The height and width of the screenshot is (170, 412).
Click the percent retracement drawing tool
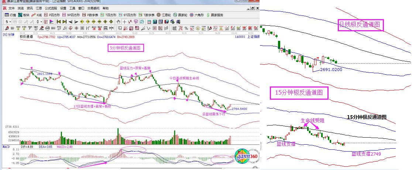click(186, 28)
